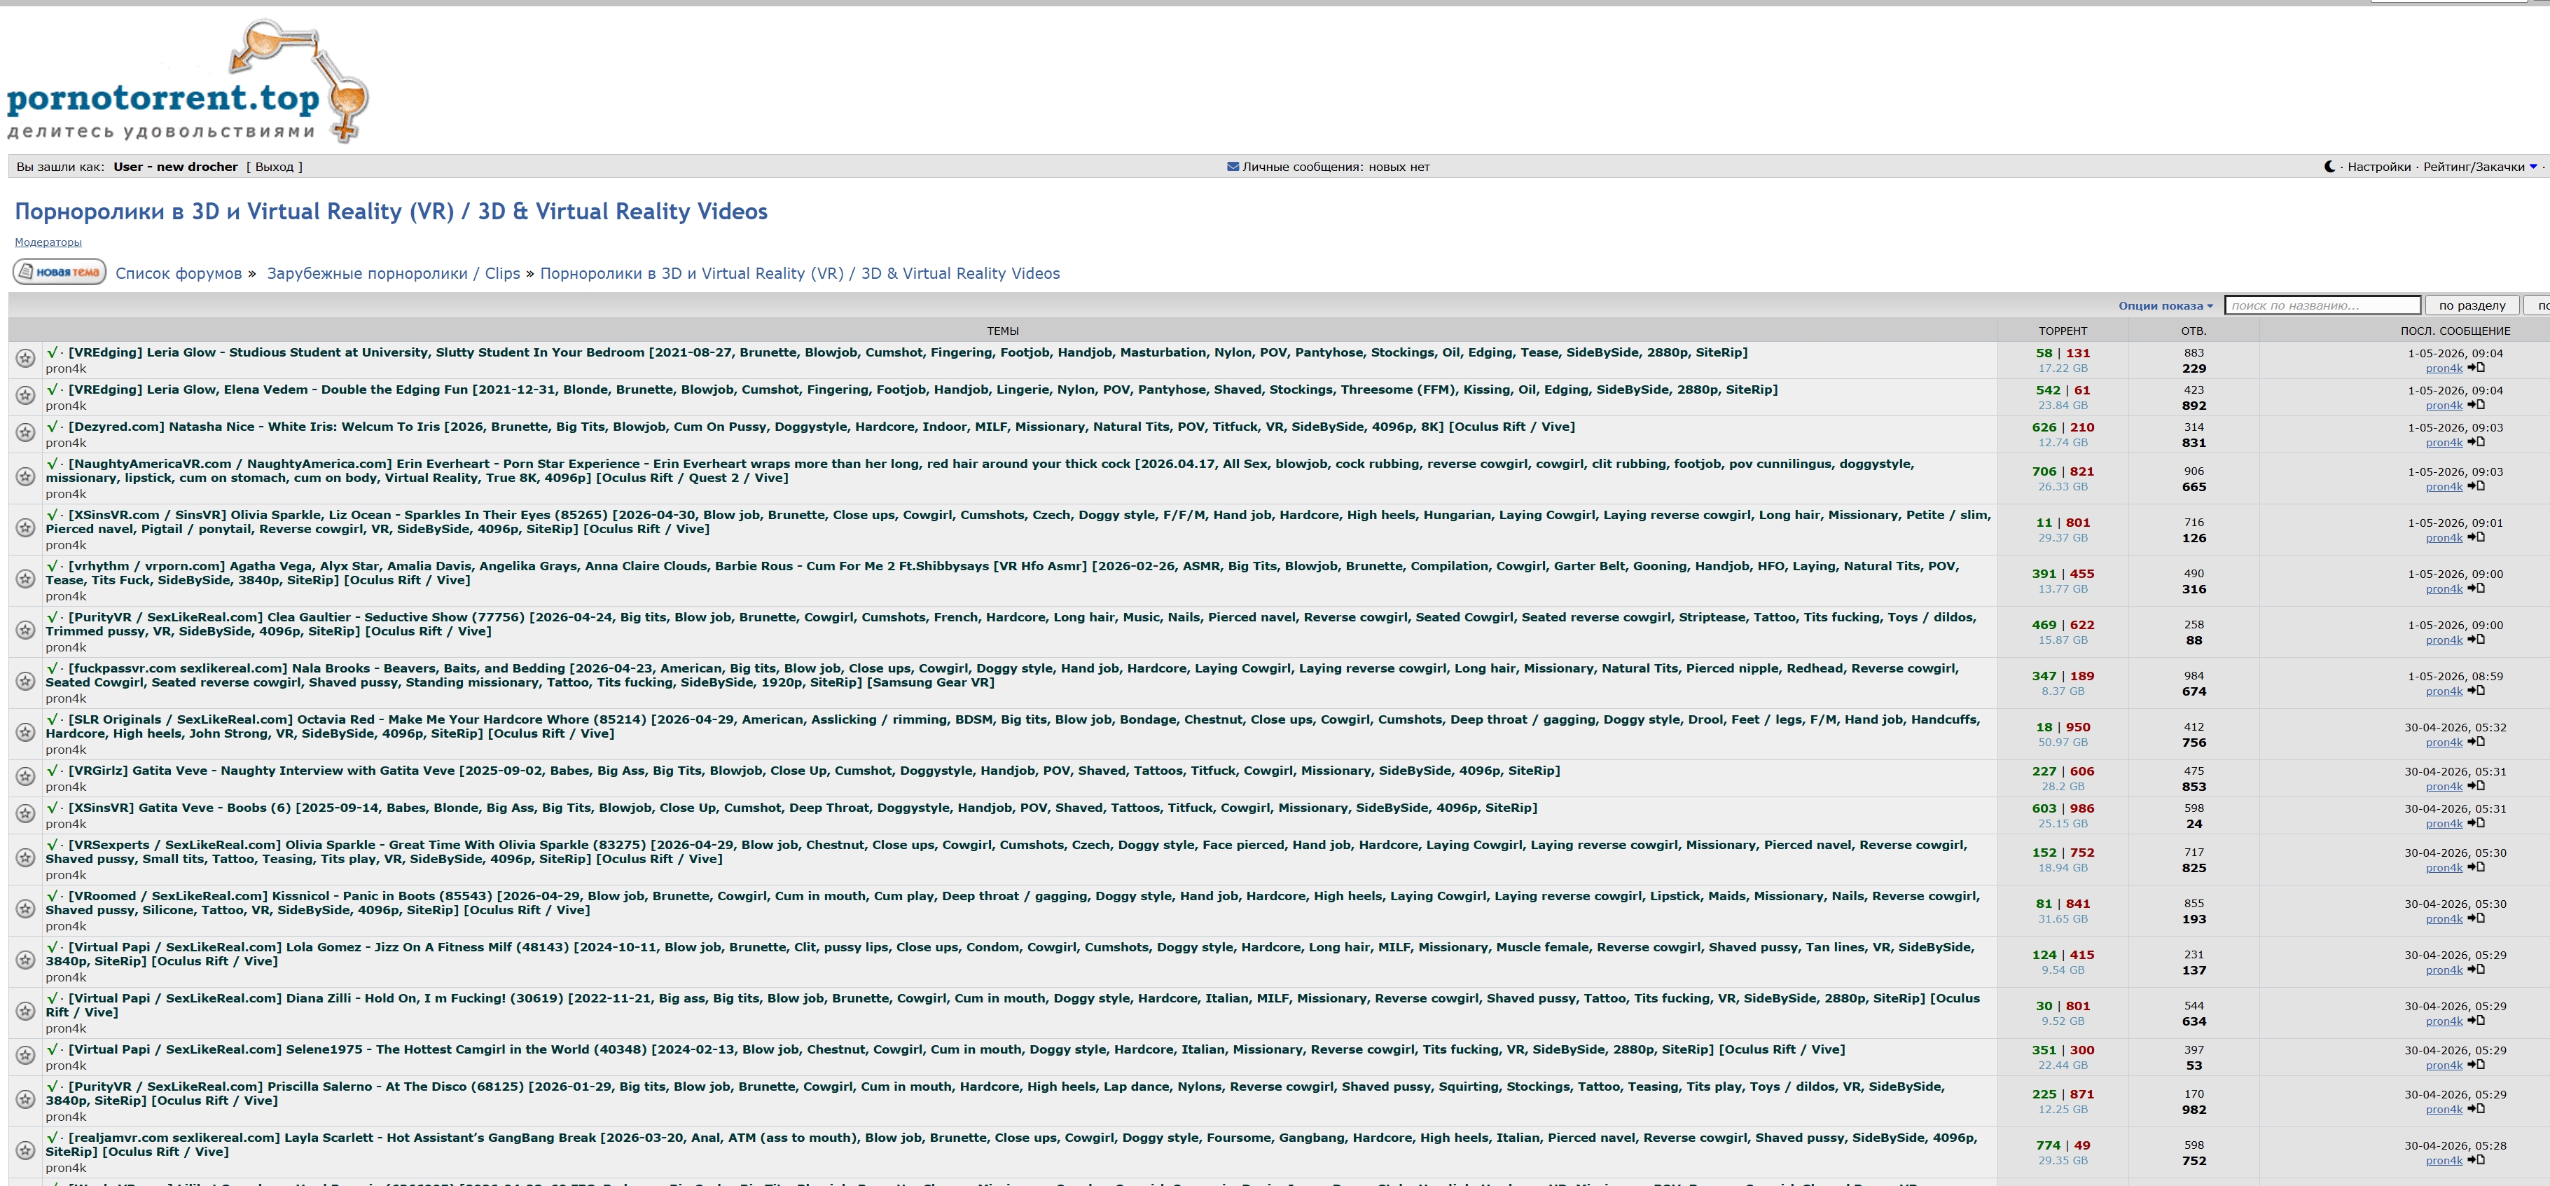
Task: Click the star icon beside the Dezyred.com topic
Action: 26,433
